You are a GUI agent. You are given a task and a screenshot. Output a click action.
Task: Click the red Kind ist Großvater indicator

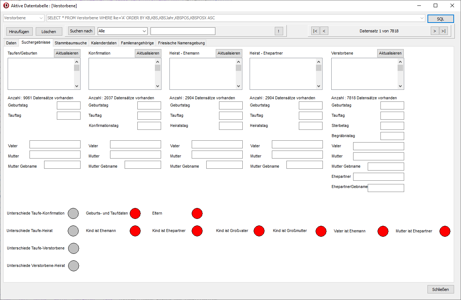[259, 231]
